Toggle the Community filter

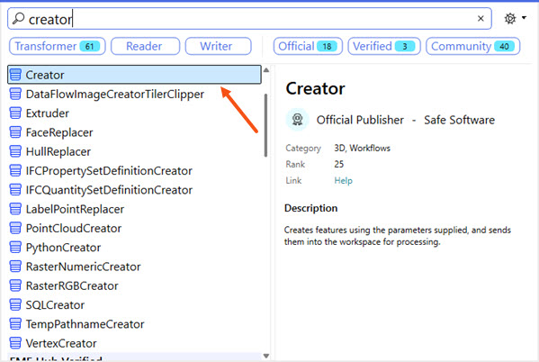coord(472,46)
